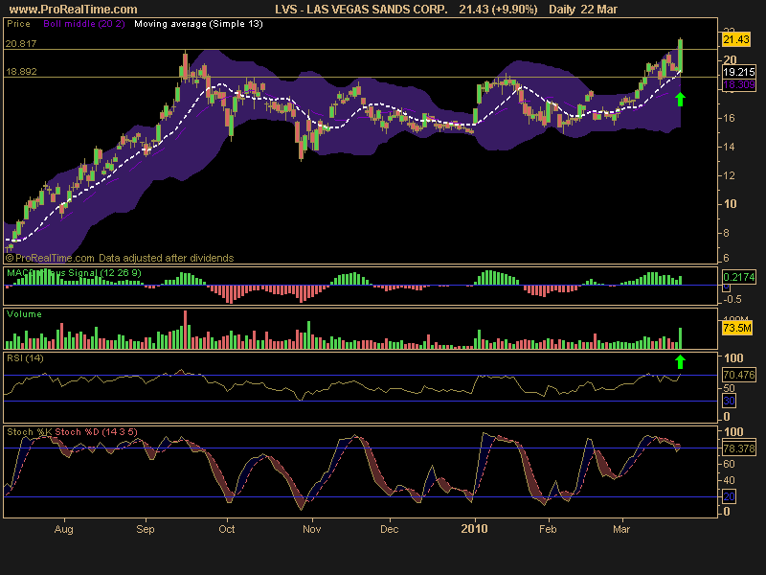Select the 2010 label on the time axis
This screenshot has width=766, height=575.
click(474, 528)
